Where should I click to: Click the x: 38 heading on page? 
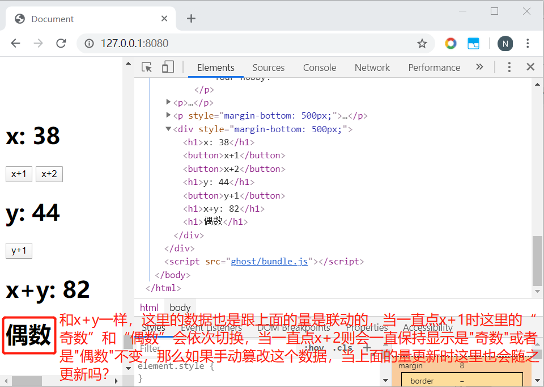click(33, 136)
